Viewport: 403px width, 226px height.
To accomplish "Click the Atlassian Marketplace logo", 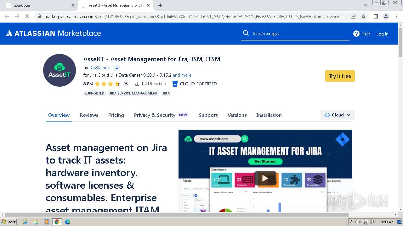I will (x=54, y=33).
